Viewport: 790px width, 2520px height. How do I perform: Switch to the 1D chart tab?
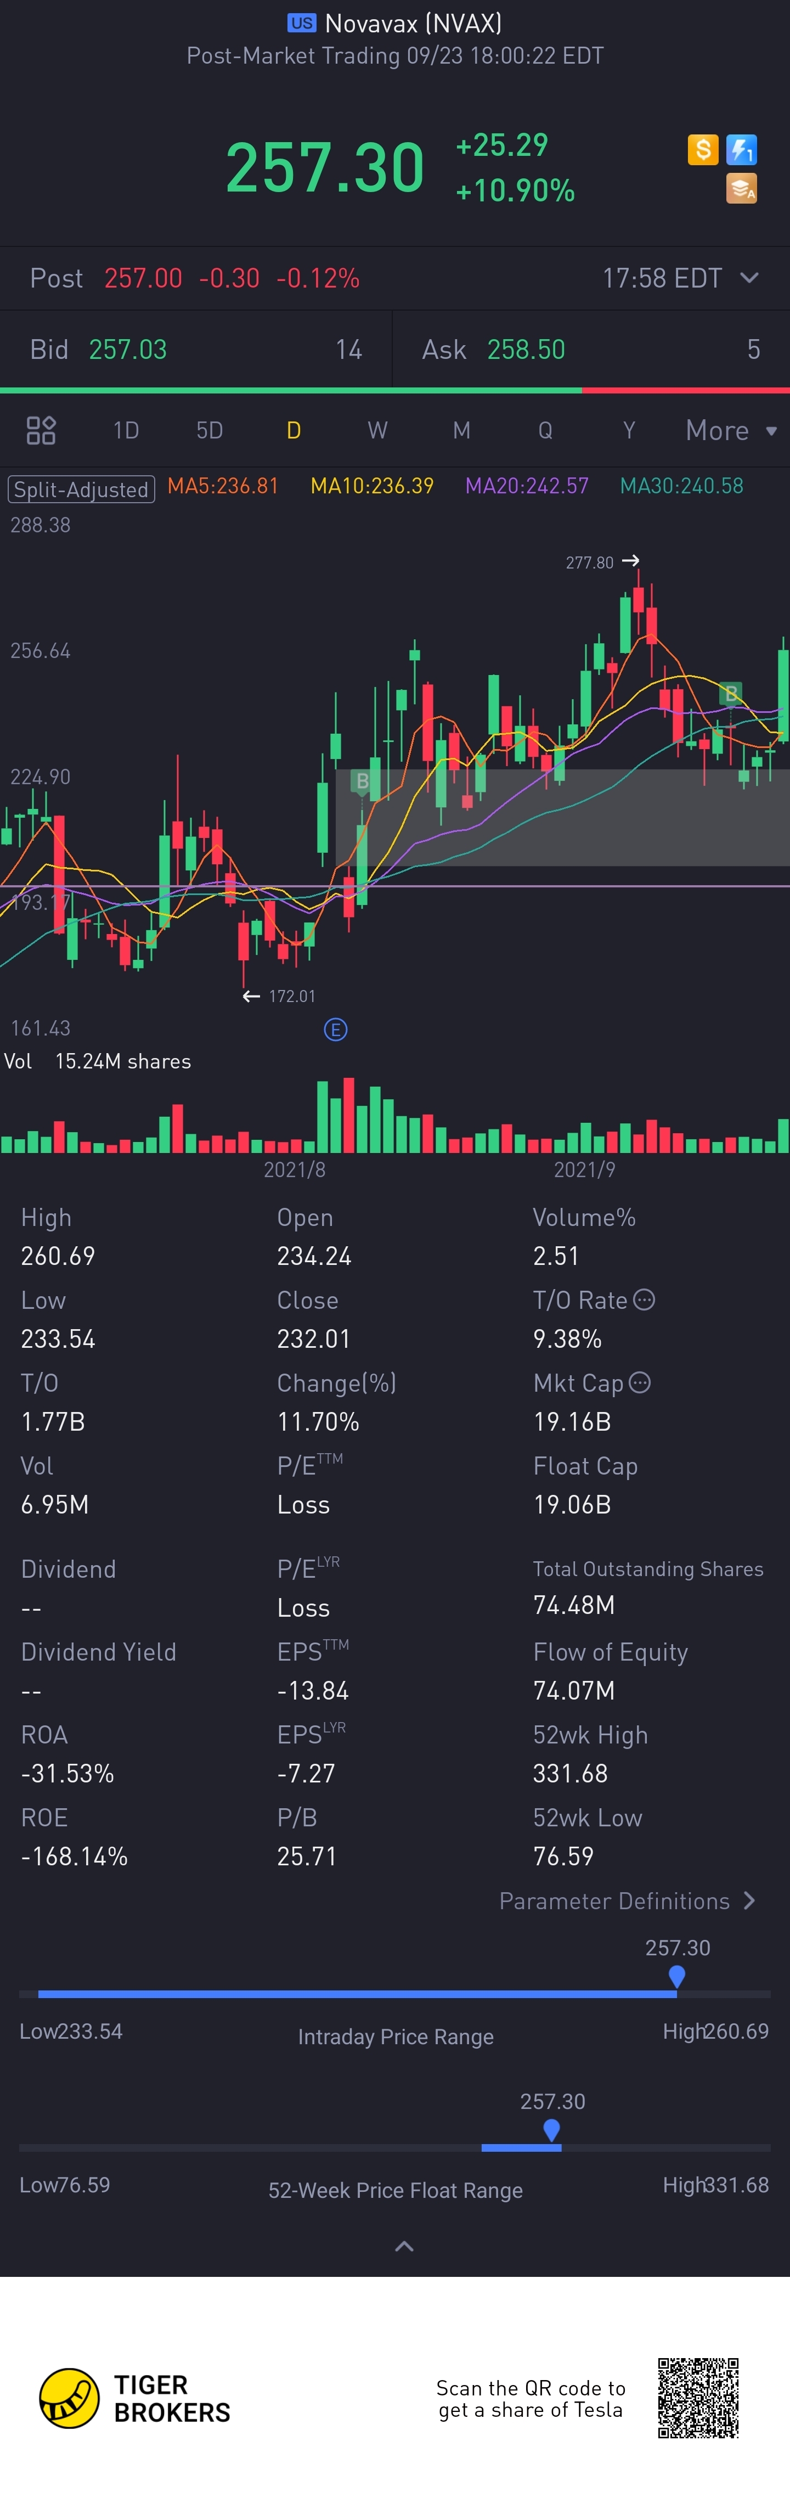click(126, 430)
